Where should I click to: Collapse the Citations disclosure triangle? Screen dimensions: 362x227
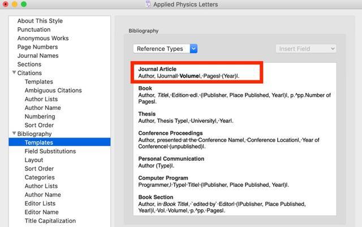(x=14, y=72)
